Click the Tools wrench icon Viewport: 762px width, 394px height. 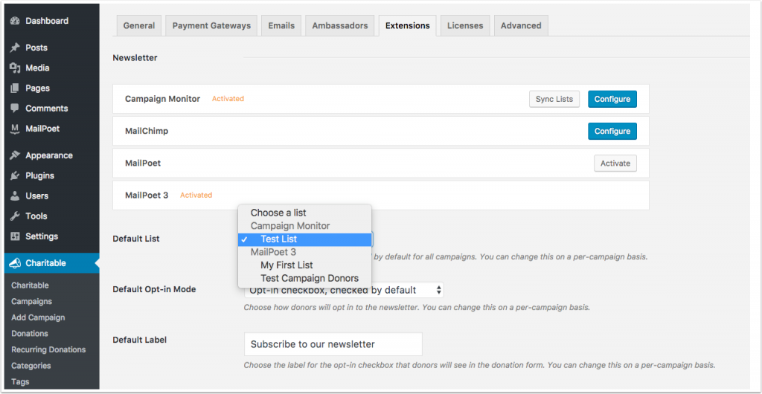pos(15,216)
